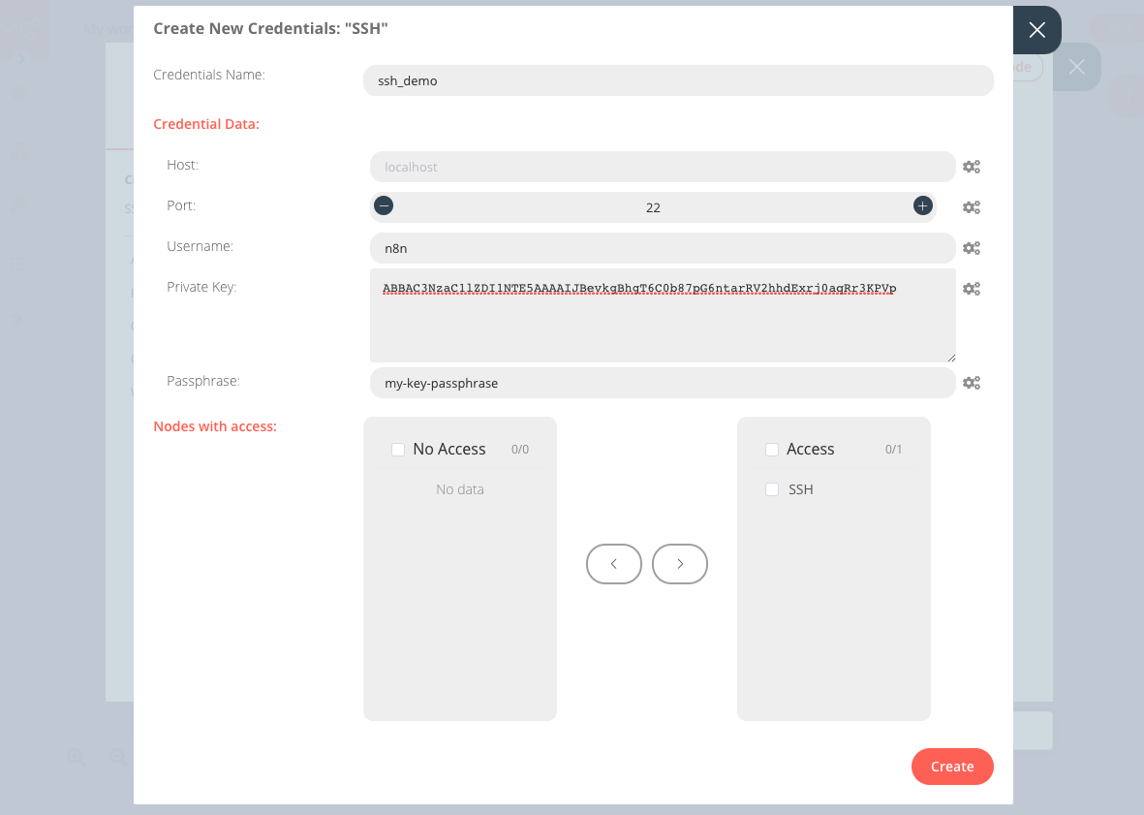Open expression editor for the Port field
The height and width of the screenshot is (815, 1144).
972,207
